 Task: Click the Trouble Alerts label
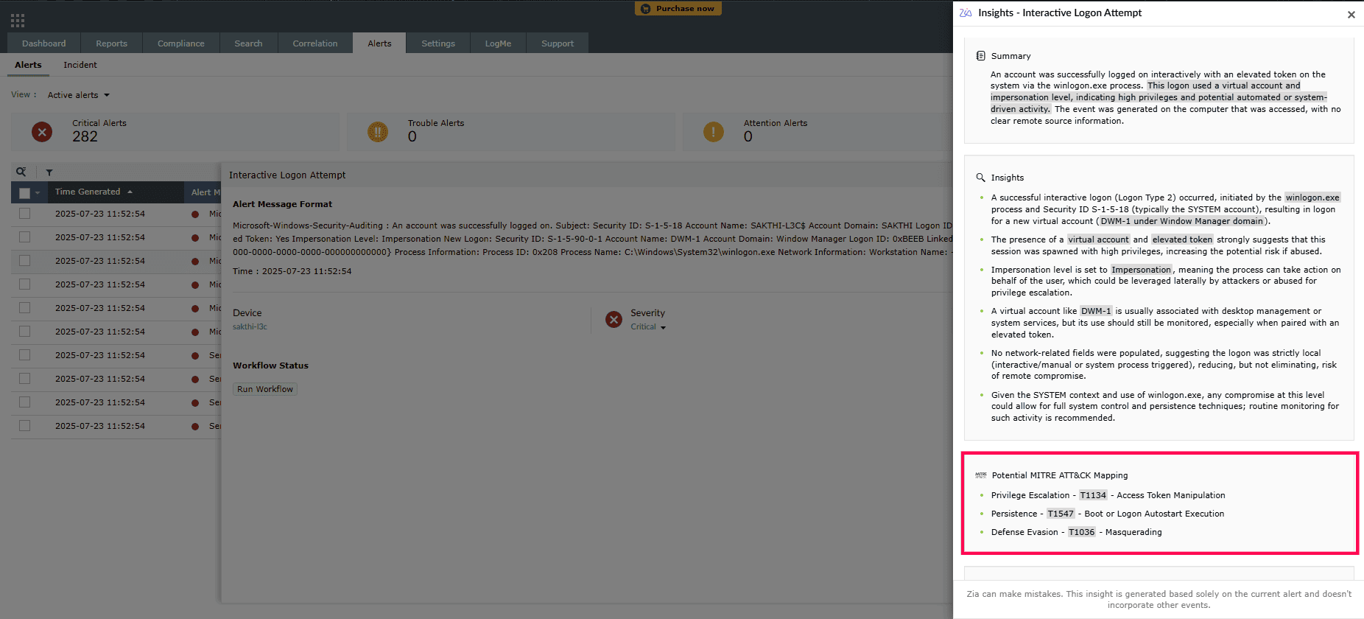(x=436, y=123)
